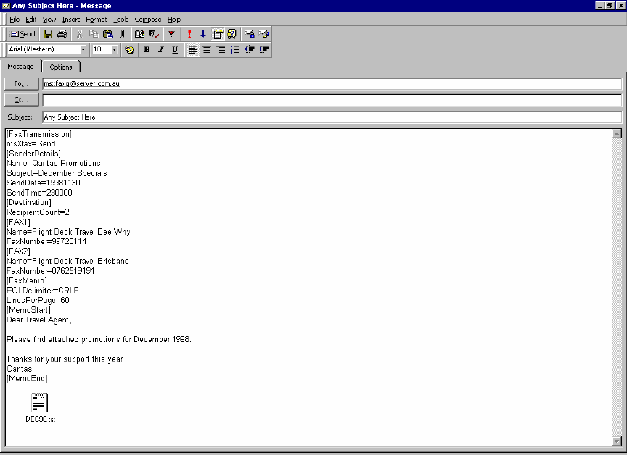Click the envelope icon in the title bar
This screenshot has width=627, height=455.
(x=6, y=6)
